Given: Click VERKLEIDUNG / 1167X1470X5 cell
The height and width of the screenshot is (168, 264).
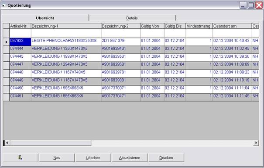Looking at the screenshot, I should coord(66,81).
